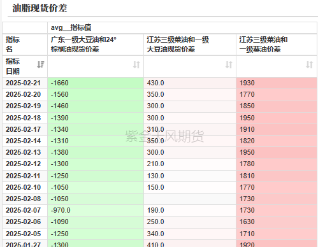Screen dimensions: 318x247
Task: Sort the 江苏三级菜油和一级大豆油现货价差 column
Action: (x=229, y=64)
